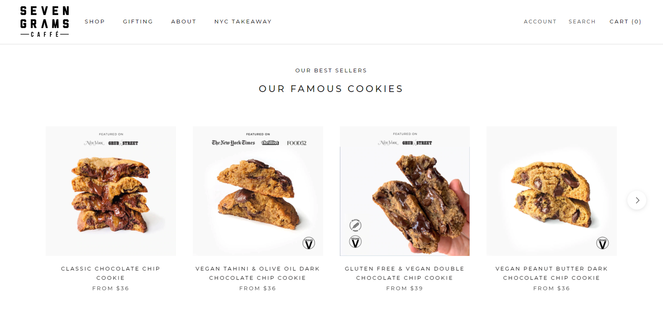663x317 pixels.
Task: Click gluten free badge on double chocolate cookie
Action: 355,225
